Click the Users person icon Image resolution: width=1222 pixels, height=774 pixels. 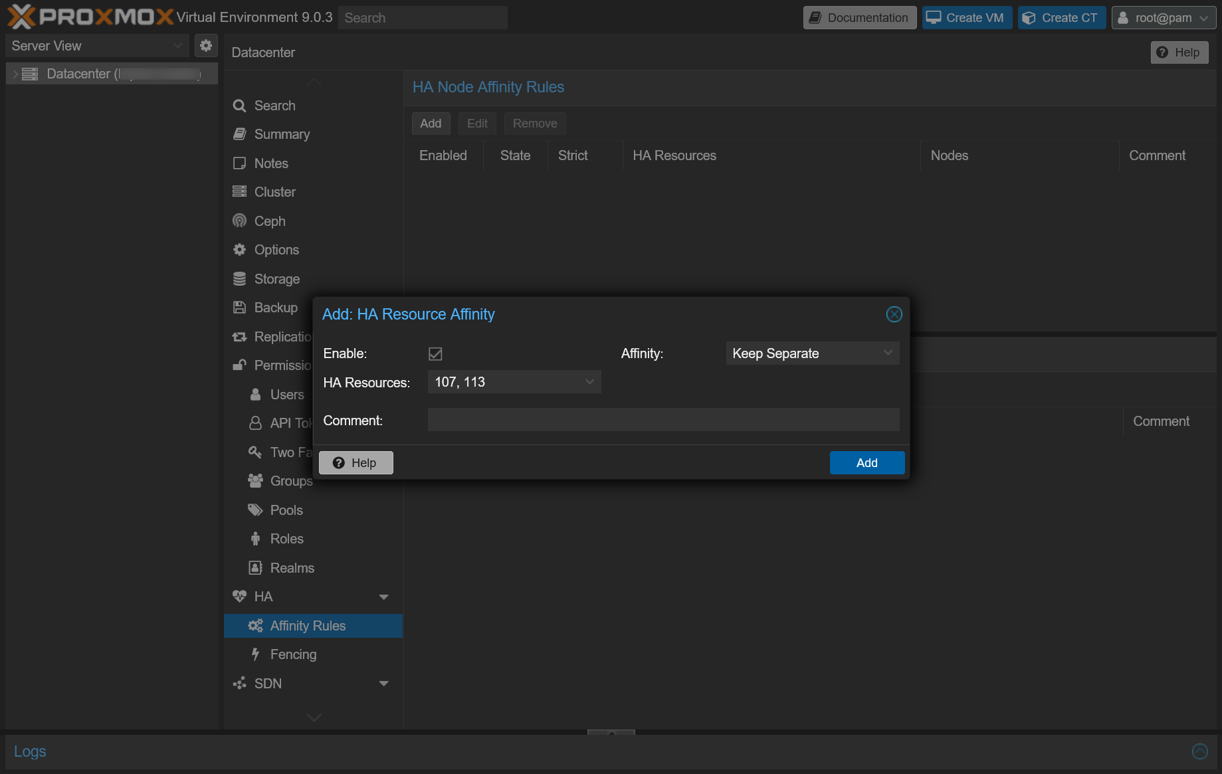point(255,395)
